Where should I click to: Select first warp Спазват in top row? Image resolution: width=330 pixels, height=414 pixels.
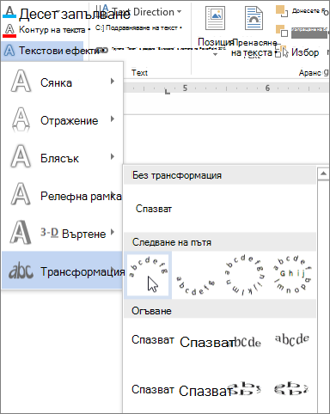coord(153,340)
